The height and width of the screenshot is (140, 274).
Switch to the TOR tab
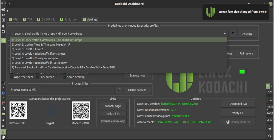click(x=28, y=19)
